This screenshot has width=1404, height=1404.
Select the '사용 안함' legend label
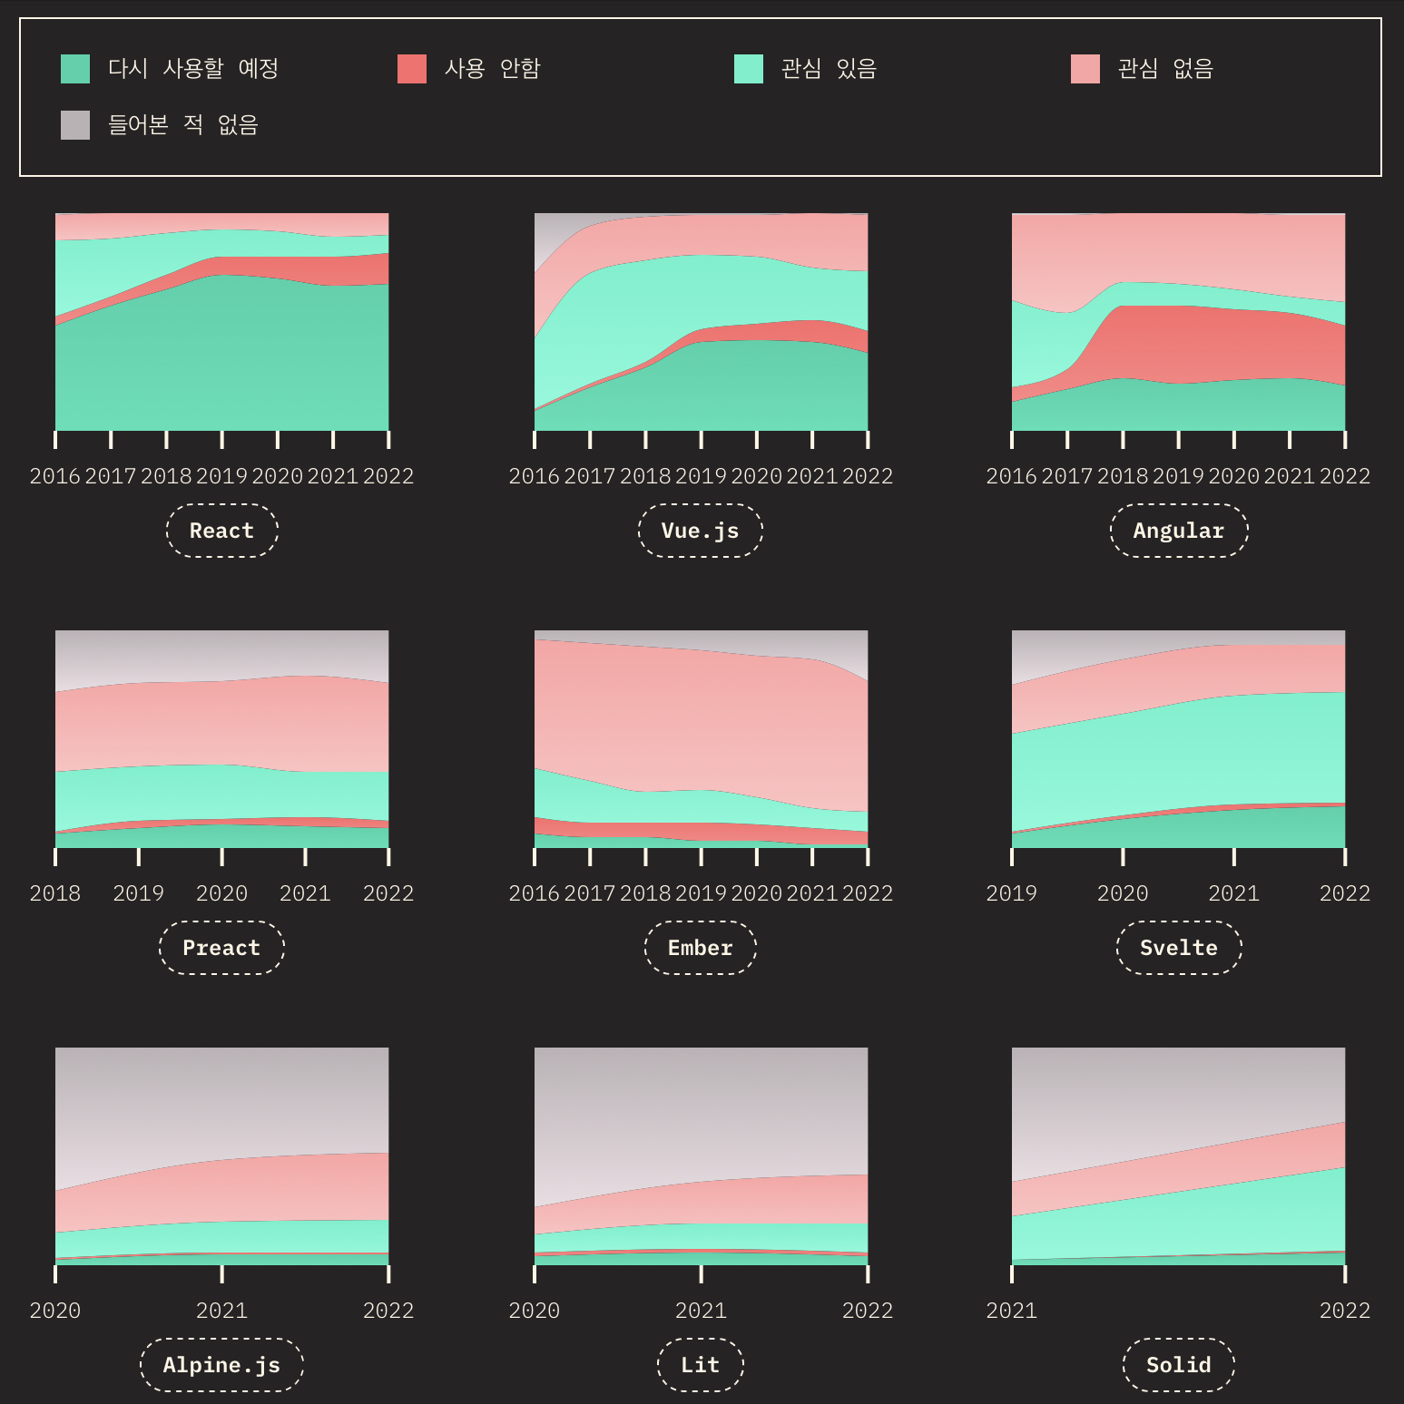(x=493, y=69)
